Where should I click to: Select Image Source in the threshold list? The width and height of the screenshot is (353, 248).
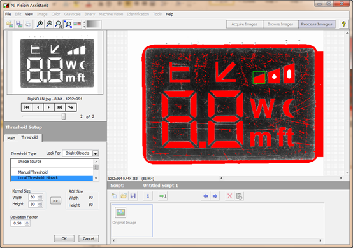click(52, 162)
